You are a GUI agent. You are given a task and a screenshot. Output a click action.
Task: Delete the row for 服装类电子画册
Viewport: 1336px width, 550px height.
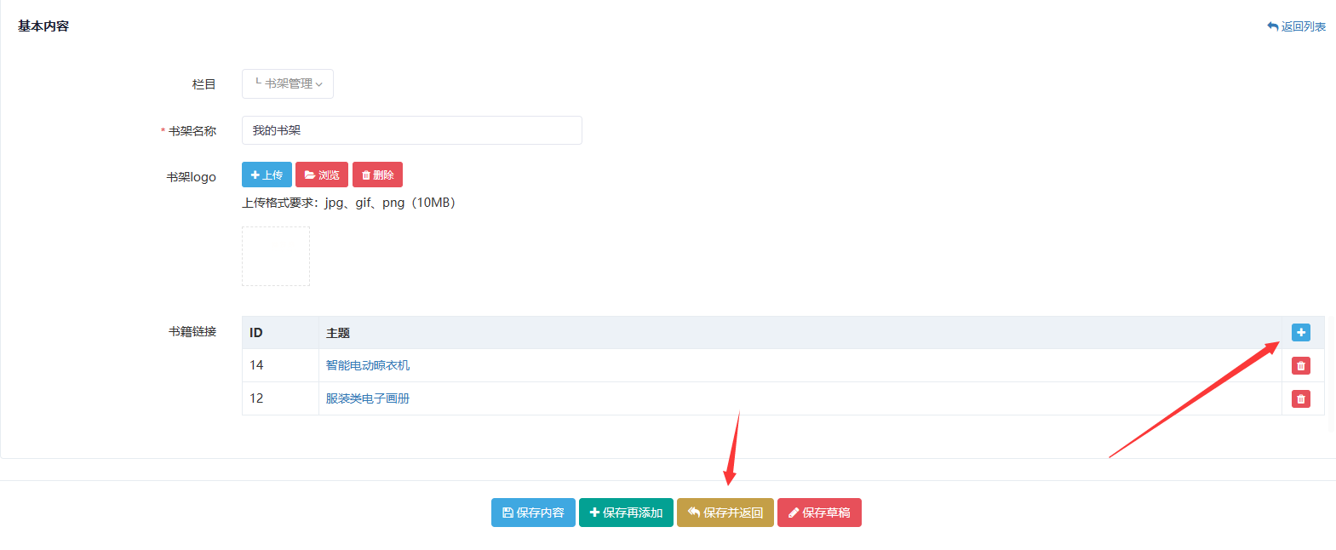1300,398
